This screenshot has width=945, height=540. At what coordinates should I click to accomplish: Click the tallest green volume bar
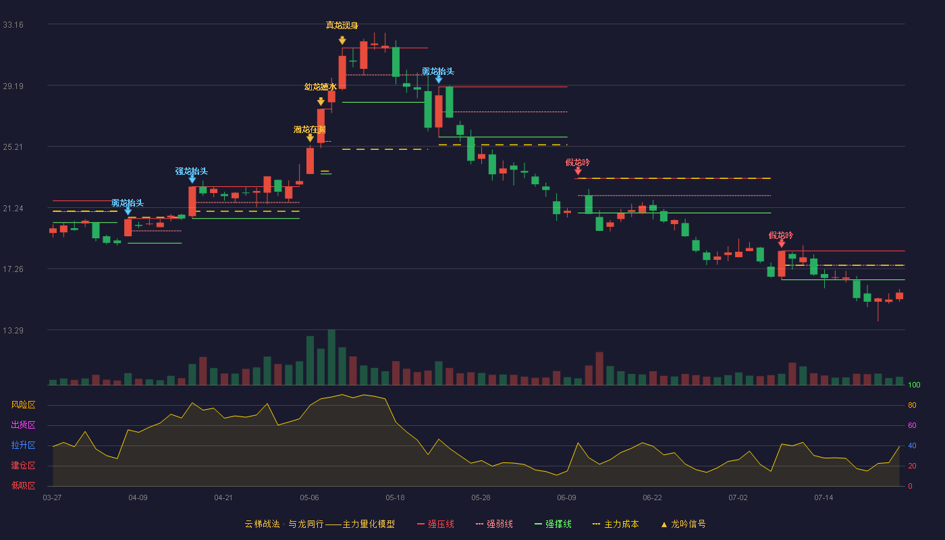point(331,357)
